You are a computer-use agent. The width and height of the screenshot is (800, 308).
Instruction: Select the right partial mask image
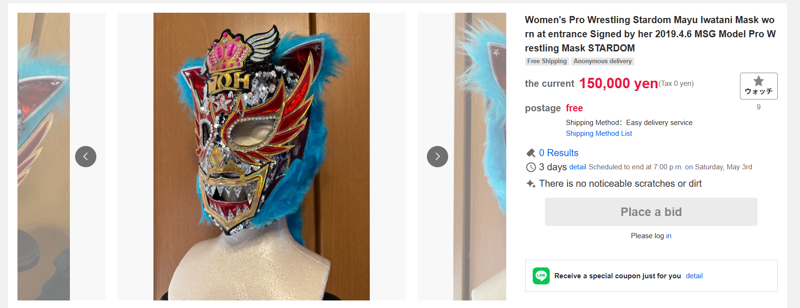(x=480, y=157)
